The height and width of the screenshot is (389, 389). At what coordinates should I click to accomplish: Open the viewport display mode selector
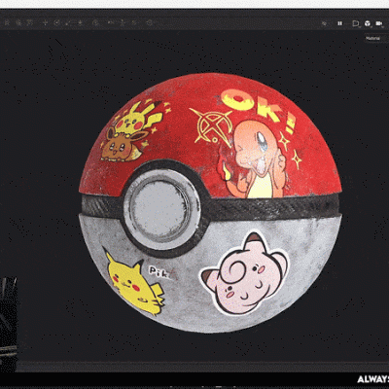click(356, 23)
